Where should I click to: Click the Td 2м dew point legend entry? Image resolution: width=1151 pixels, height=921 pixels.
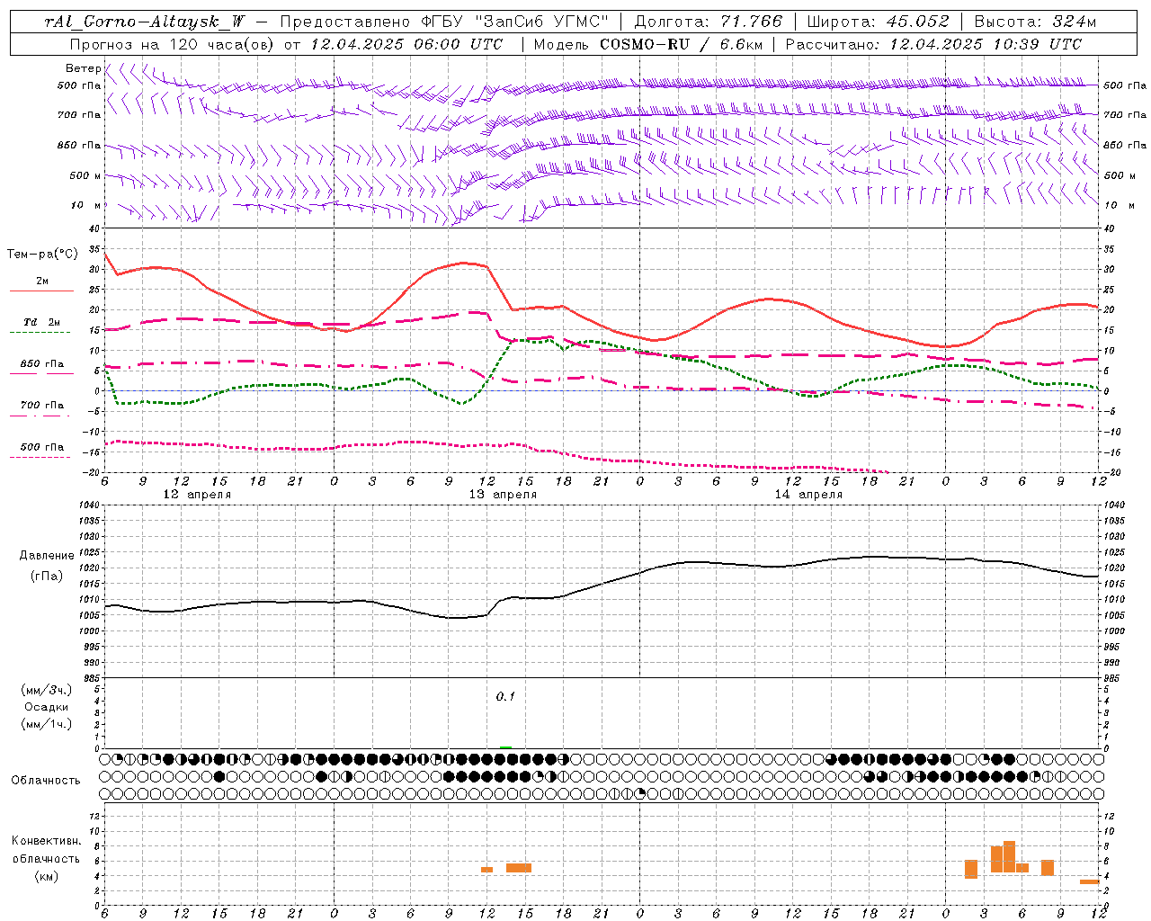tap(41, 322)
